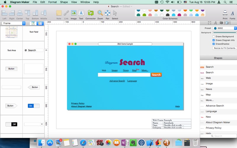Image resolution: width=237 pixels, height=148 pixels.
Task: Activate the Zoom magnifier tool
Action: 100,13
